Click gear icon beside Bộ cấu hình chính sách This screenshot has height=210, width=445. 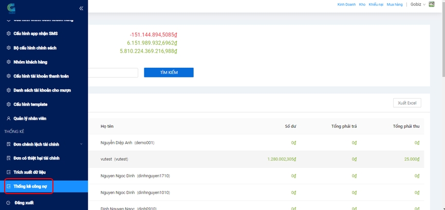8,48
